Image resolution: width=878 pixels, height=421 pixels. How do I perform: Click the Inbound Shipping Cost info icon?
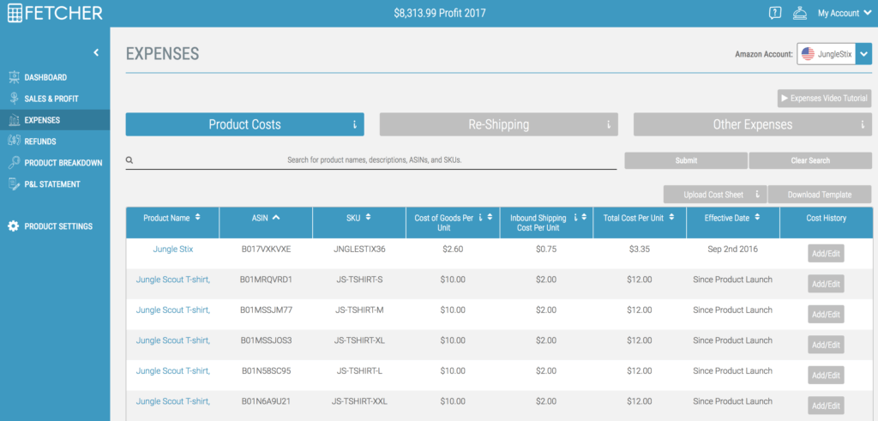tap(575, 218)
